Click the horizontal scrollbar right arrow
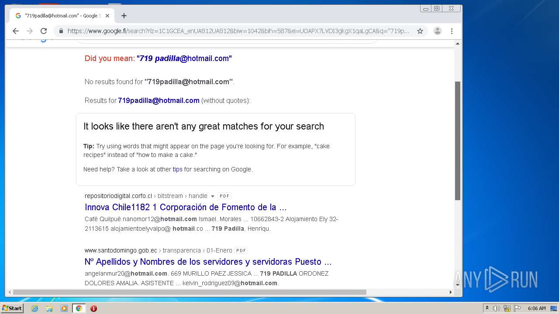This screenshot has height=314, width=559. 451,292
